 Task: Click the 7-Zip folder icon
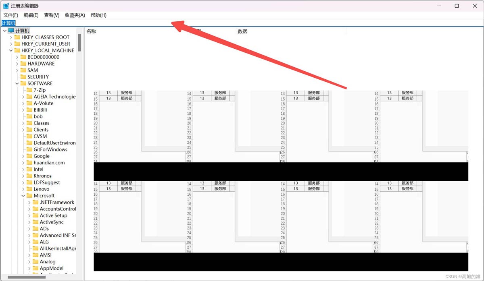[29, 90]
